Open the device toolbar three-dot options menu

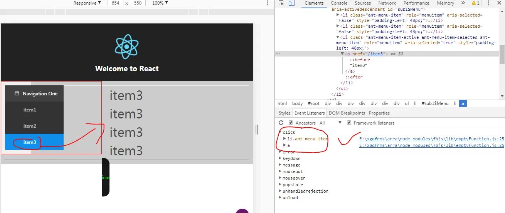coord(268,3)
